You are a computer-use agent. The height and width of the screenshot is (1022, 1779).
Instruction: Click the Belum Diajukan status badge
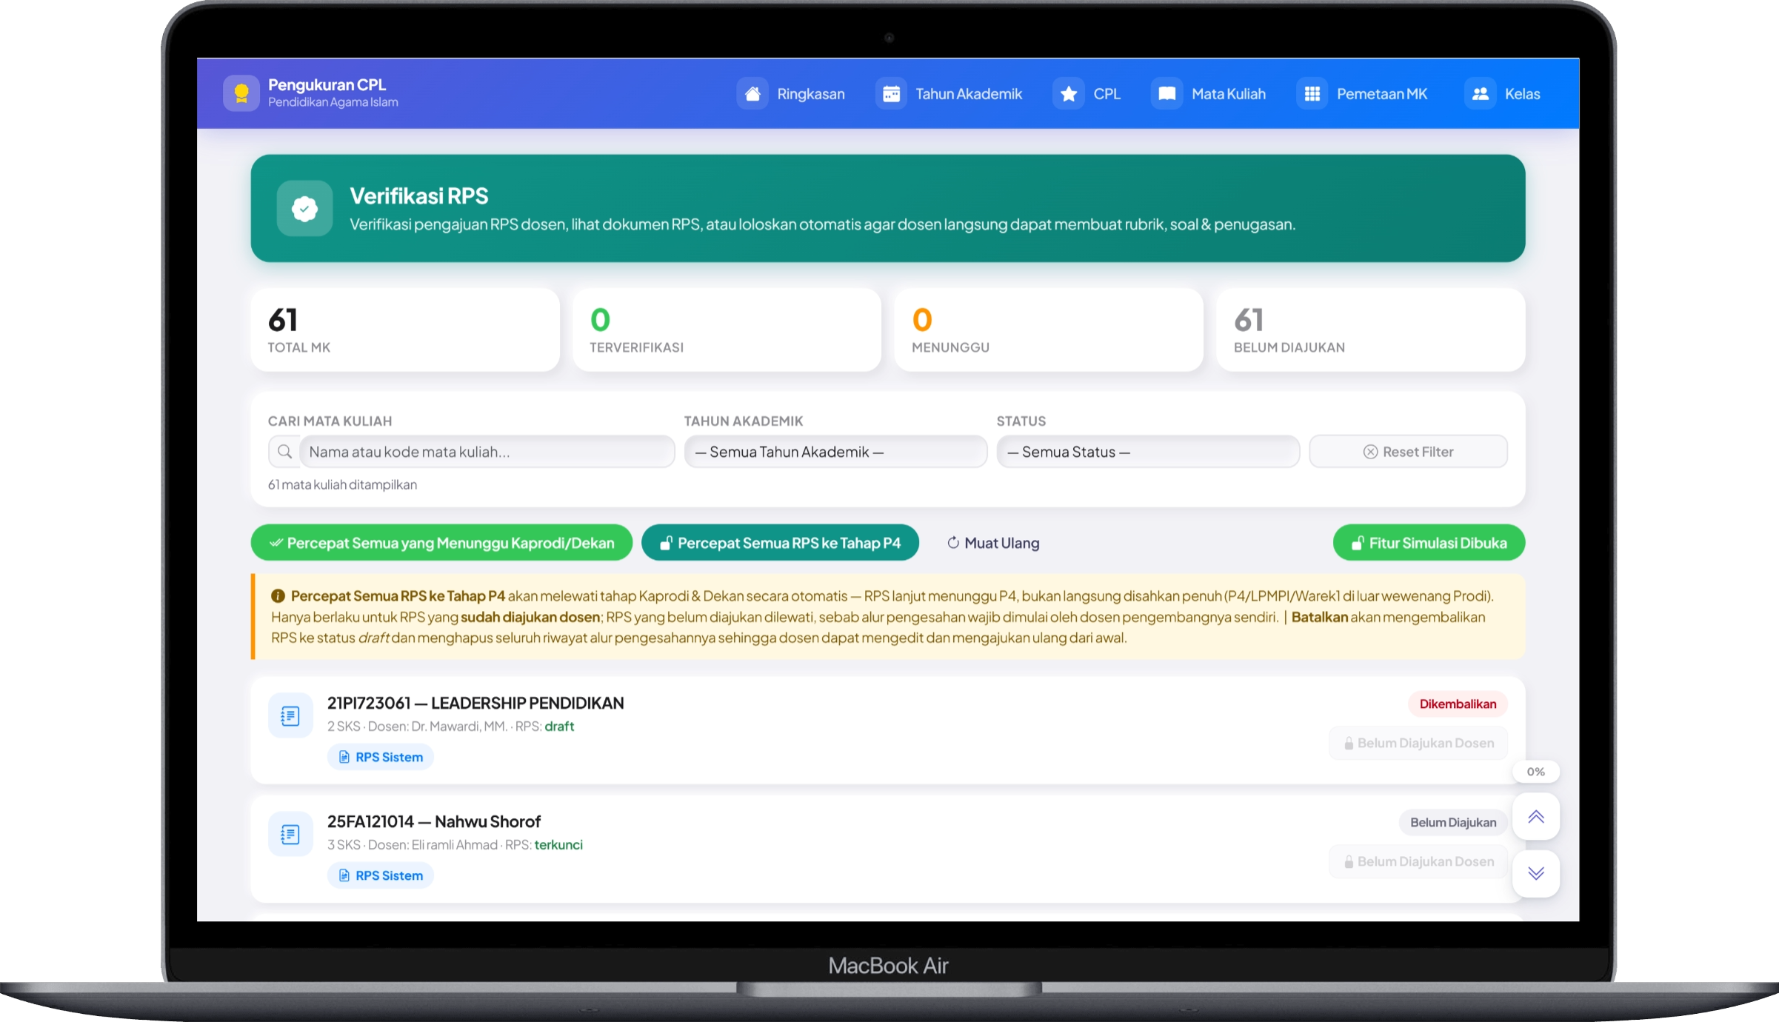pyautogui.click(x=1453, y=822)
